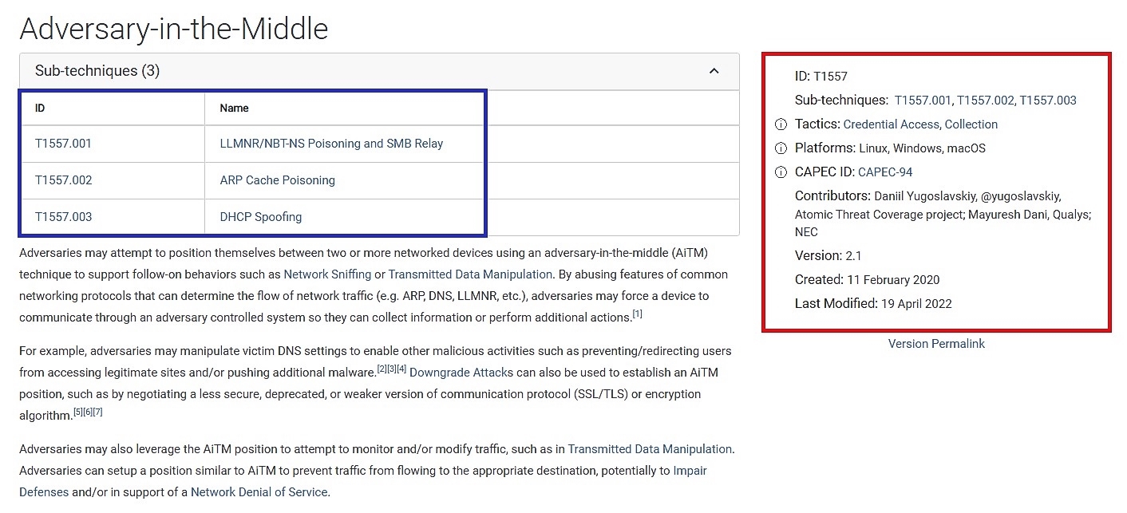This screenshot has width=1127, height=513.
Task: Open the ARP Cache Poisoning sub-technique
Action: (x=277, y=180)
